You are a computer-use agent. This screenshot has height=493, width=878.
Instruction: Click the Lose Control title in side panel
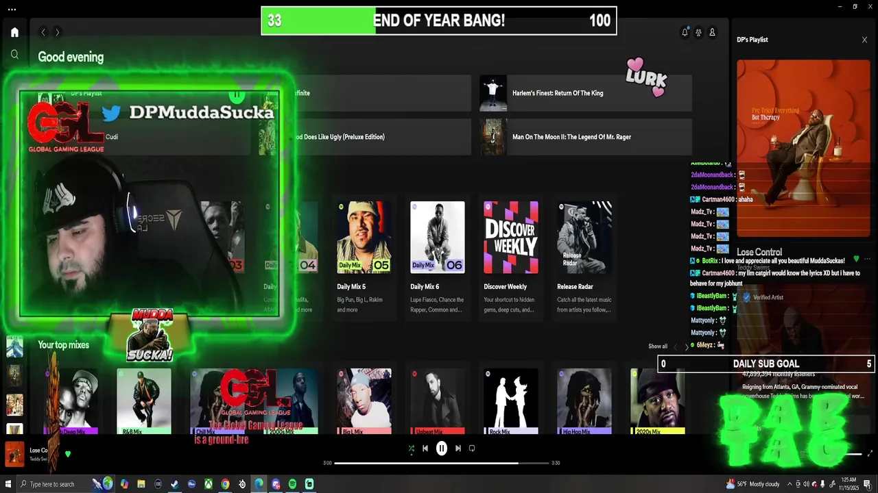(x=759, y=252)
